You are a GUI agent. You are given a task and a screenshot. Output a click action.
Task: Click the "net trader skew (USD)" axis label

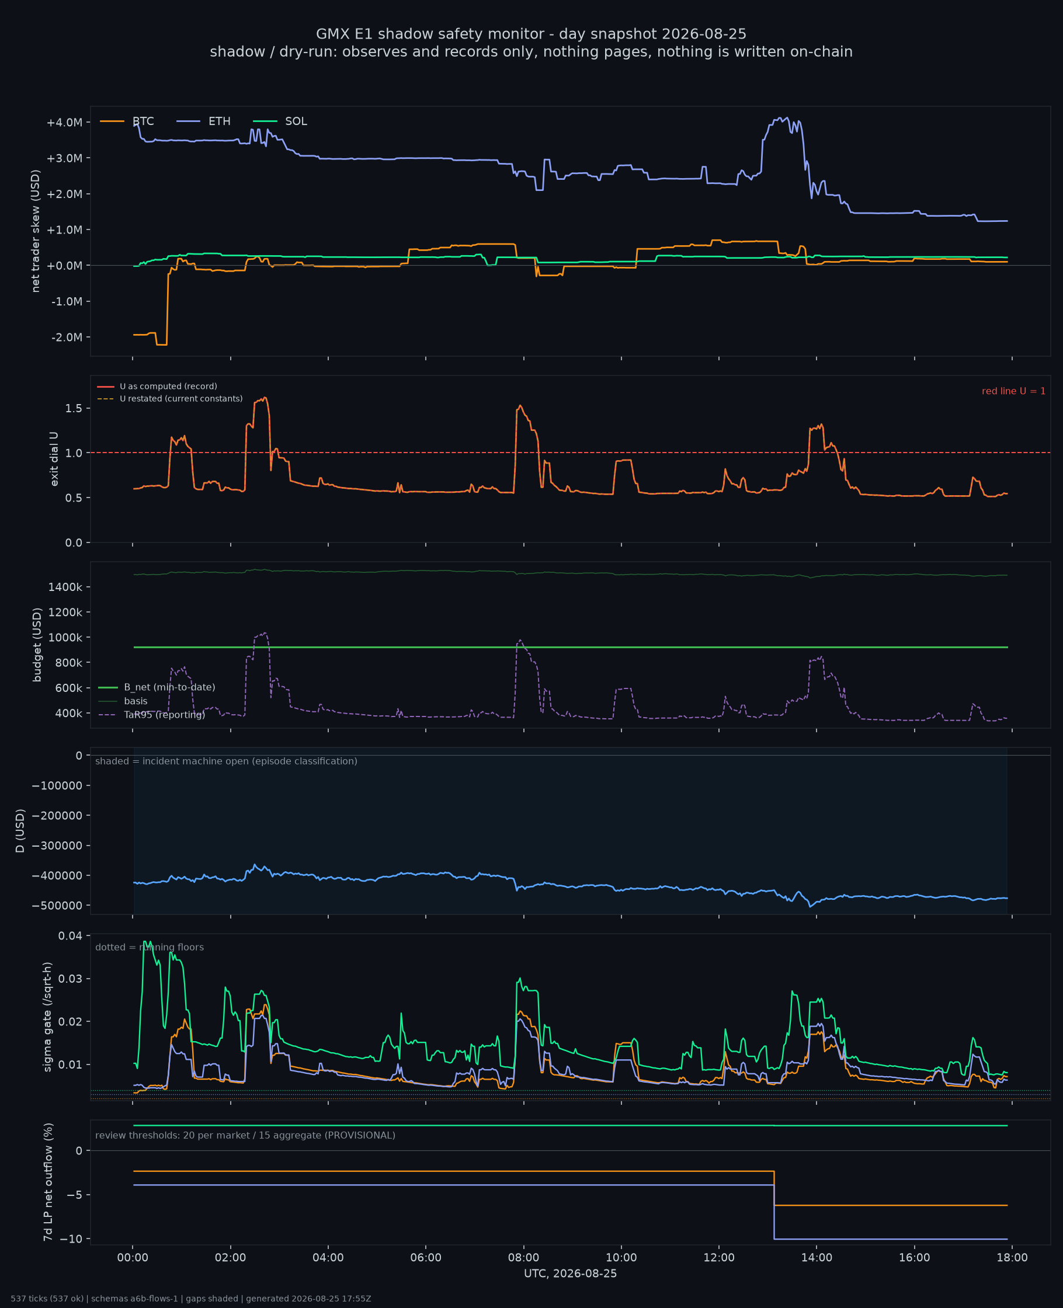(x=36, y=231)
